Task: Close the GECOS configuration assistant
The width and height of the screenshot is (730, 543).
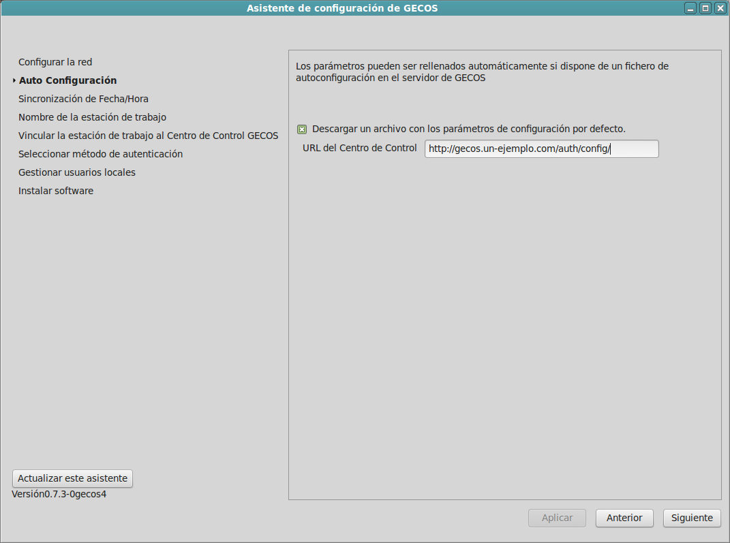Action: pyautogui.click(x=720, y=8)
